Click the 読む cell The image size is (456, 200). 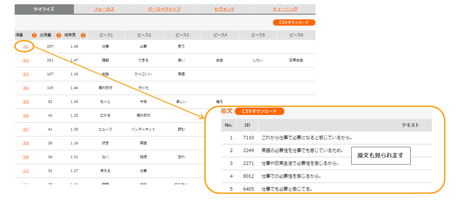(181, 129)
